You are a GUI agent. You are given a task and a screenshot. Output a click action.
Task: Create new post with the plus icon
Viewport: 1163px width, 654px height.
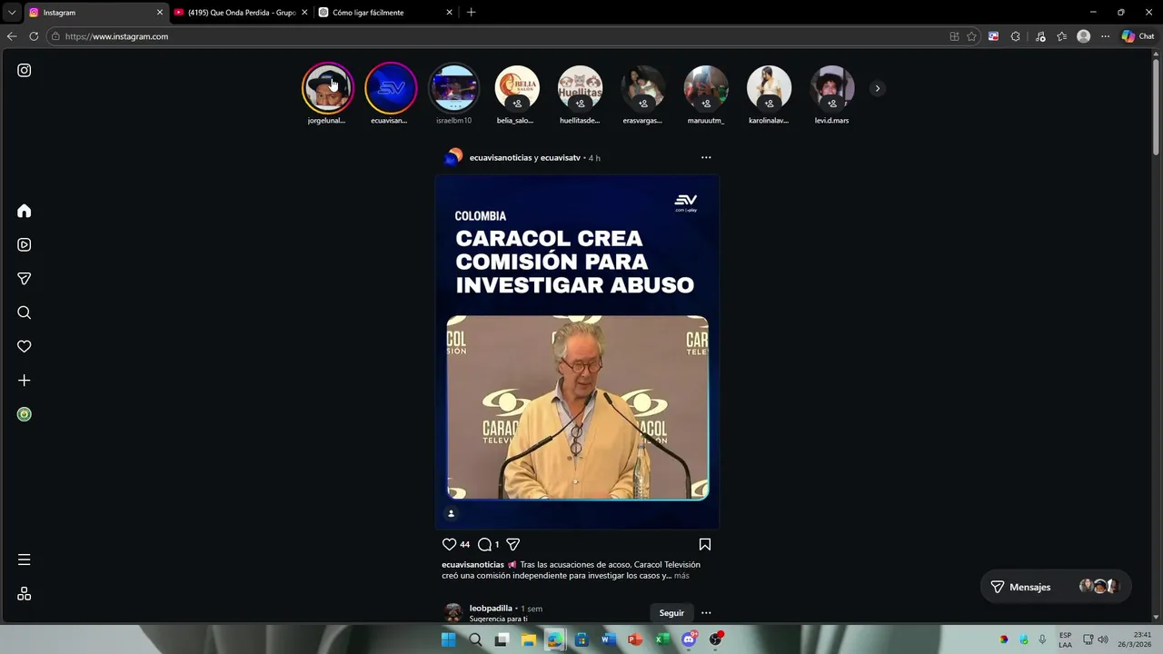pos(25,381)
